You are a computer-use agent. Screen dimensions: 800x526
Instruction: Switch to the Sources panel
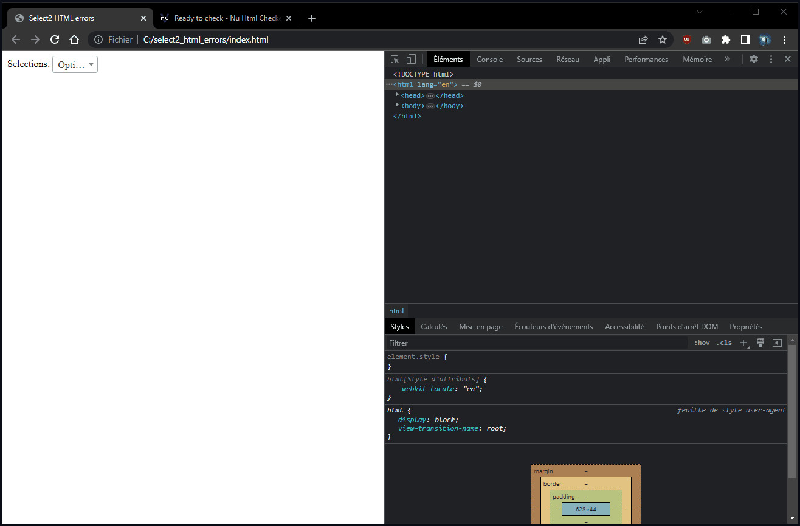pos(529,59)
